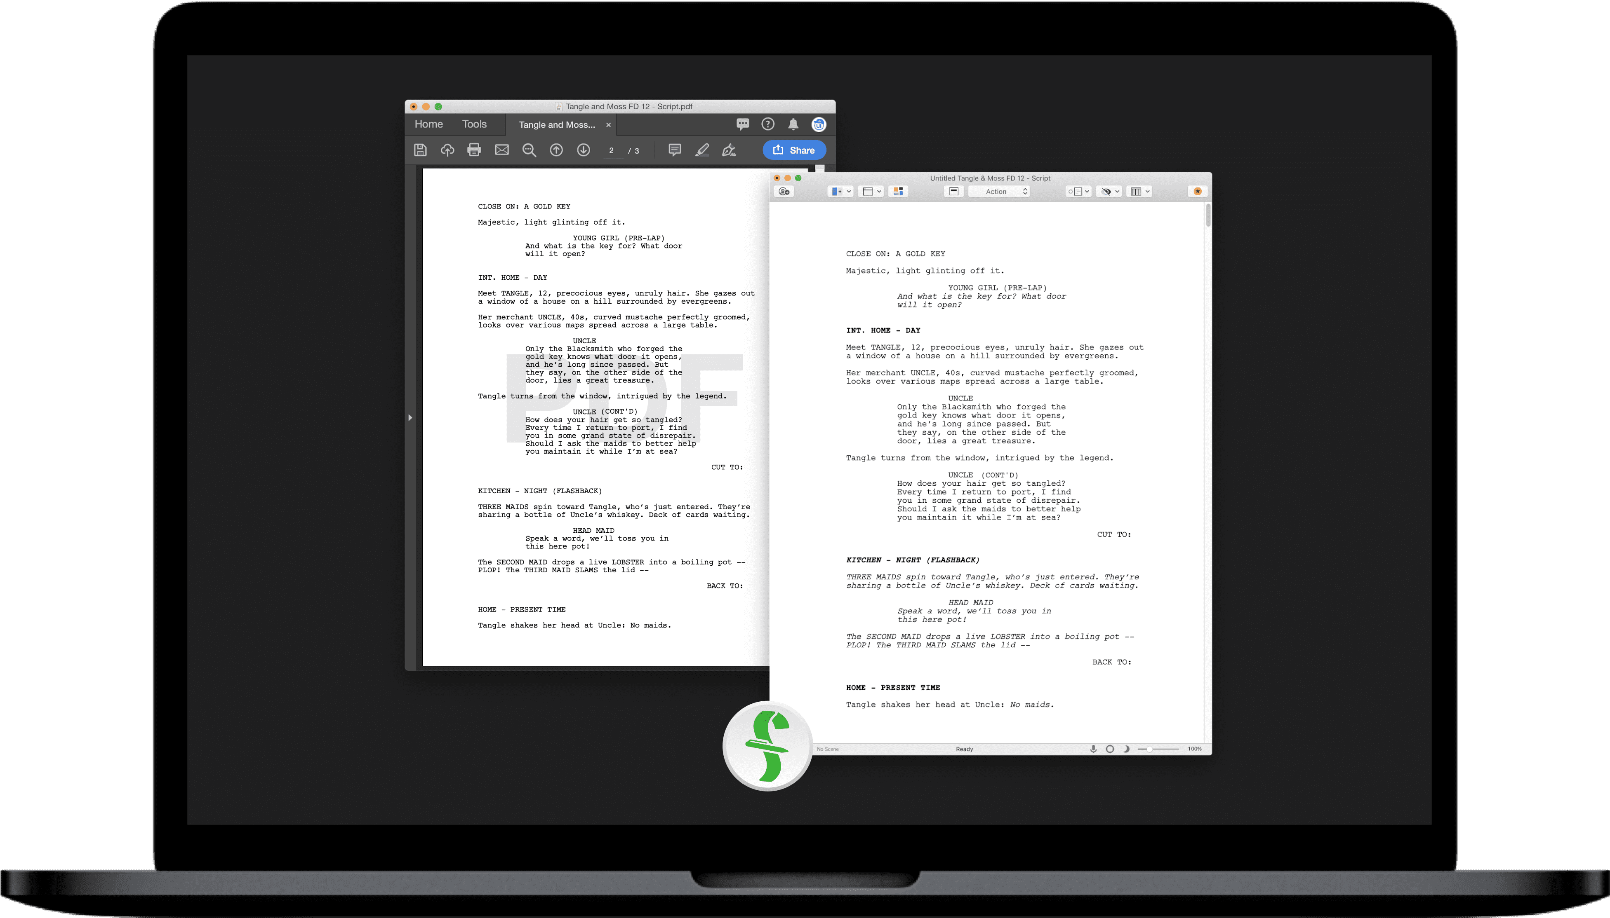Click the search/zoom icon in toolbar
Image resolution: width=1610 pixels, height=918 pixels.
coord(530,149)
